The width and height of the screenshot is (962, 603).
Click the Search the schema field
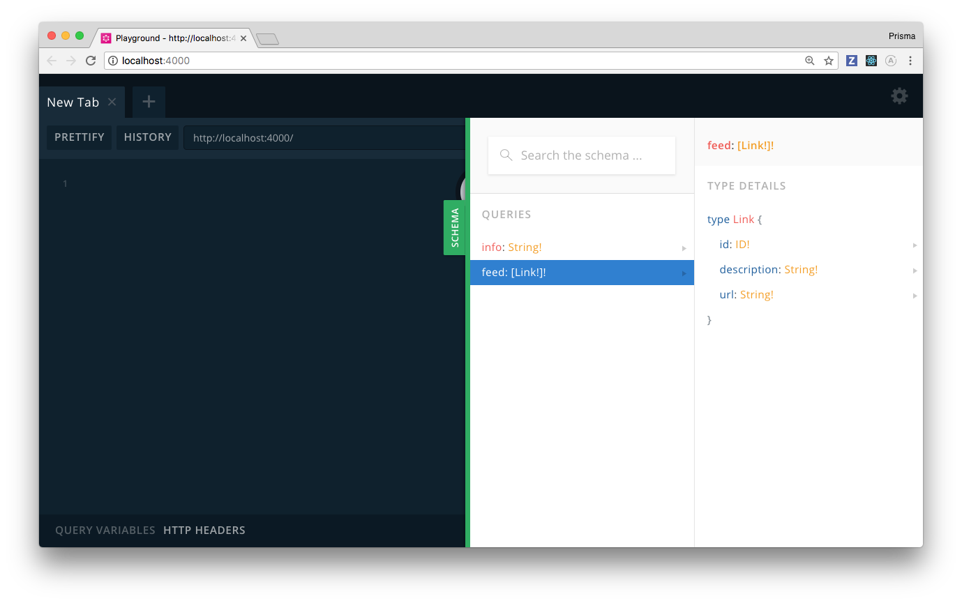[582, 155]
